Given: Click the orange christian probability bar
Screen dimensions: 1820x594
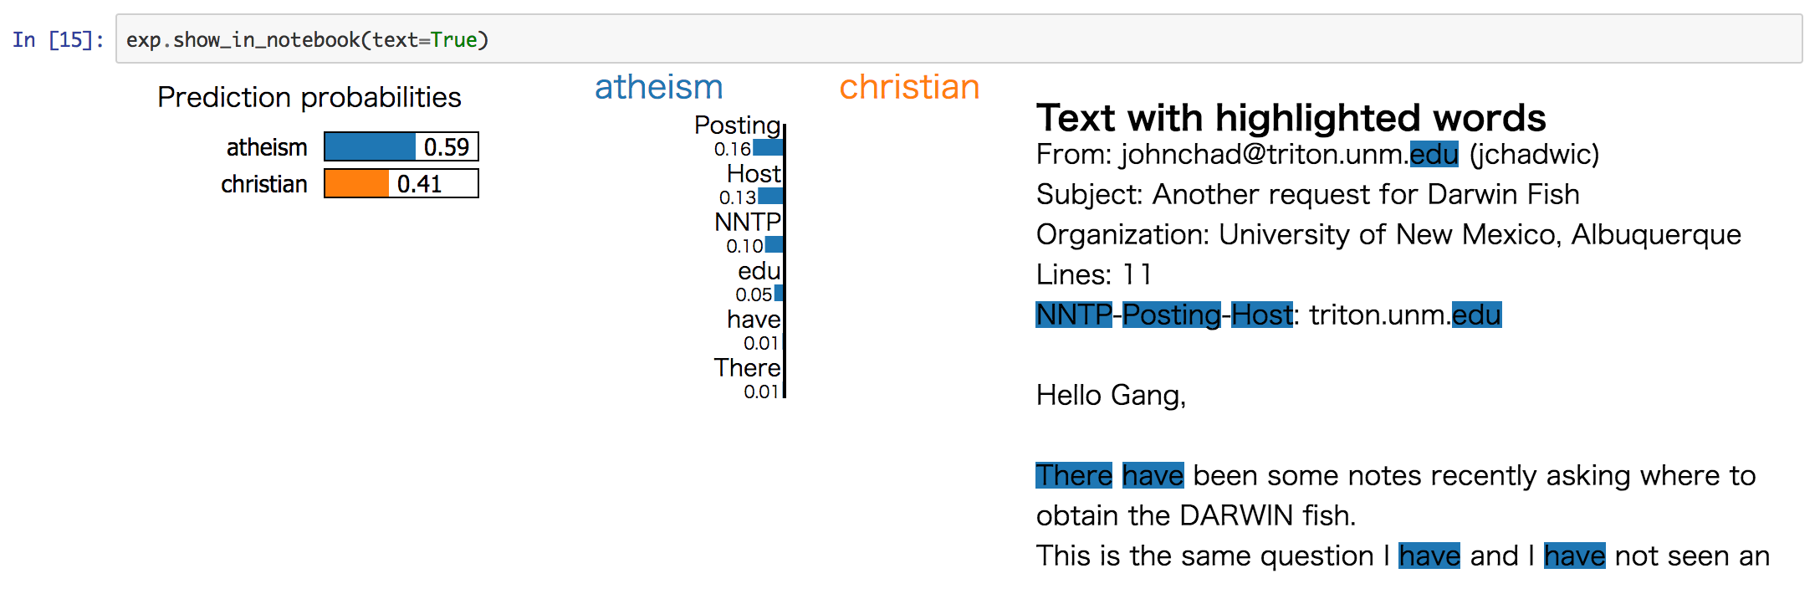Looking at the screenshot, I should [356, 183].
